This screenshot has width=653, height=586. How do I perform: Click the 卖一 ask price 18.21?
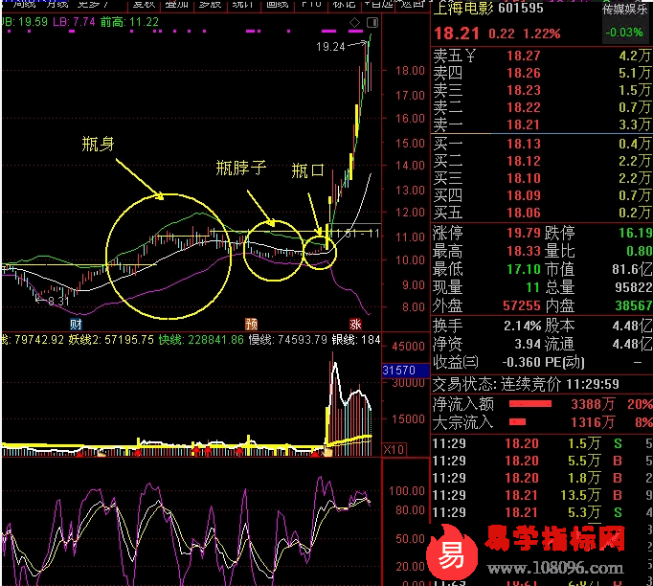pos(523,124)
